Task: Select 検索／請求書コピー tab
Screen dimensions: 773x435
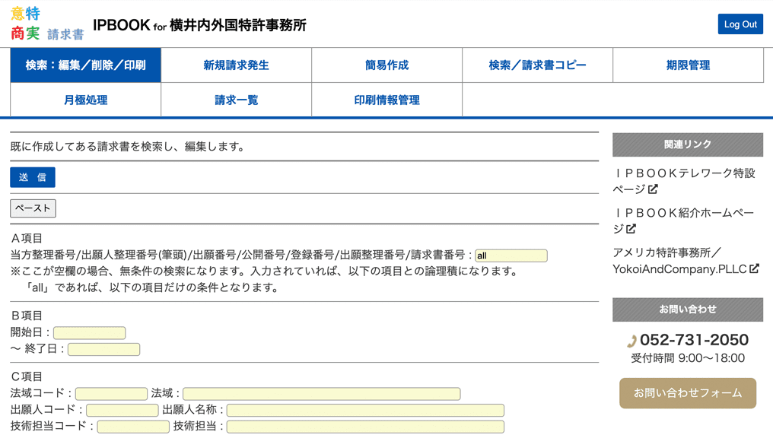Action: coord(537,65)
